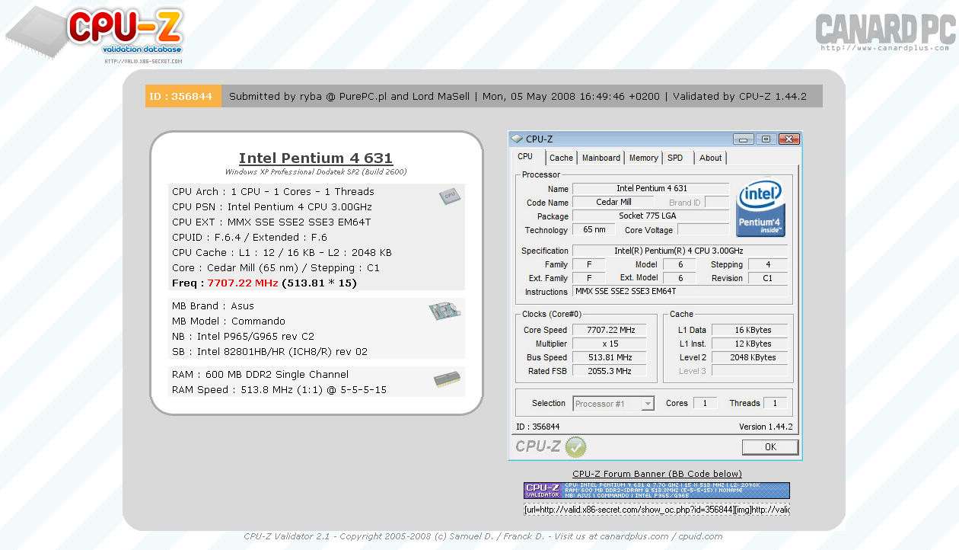Image resolution: width=959 pixels, height=550 pixels.
Task: Select the About tab
Action: coord(711,158)
